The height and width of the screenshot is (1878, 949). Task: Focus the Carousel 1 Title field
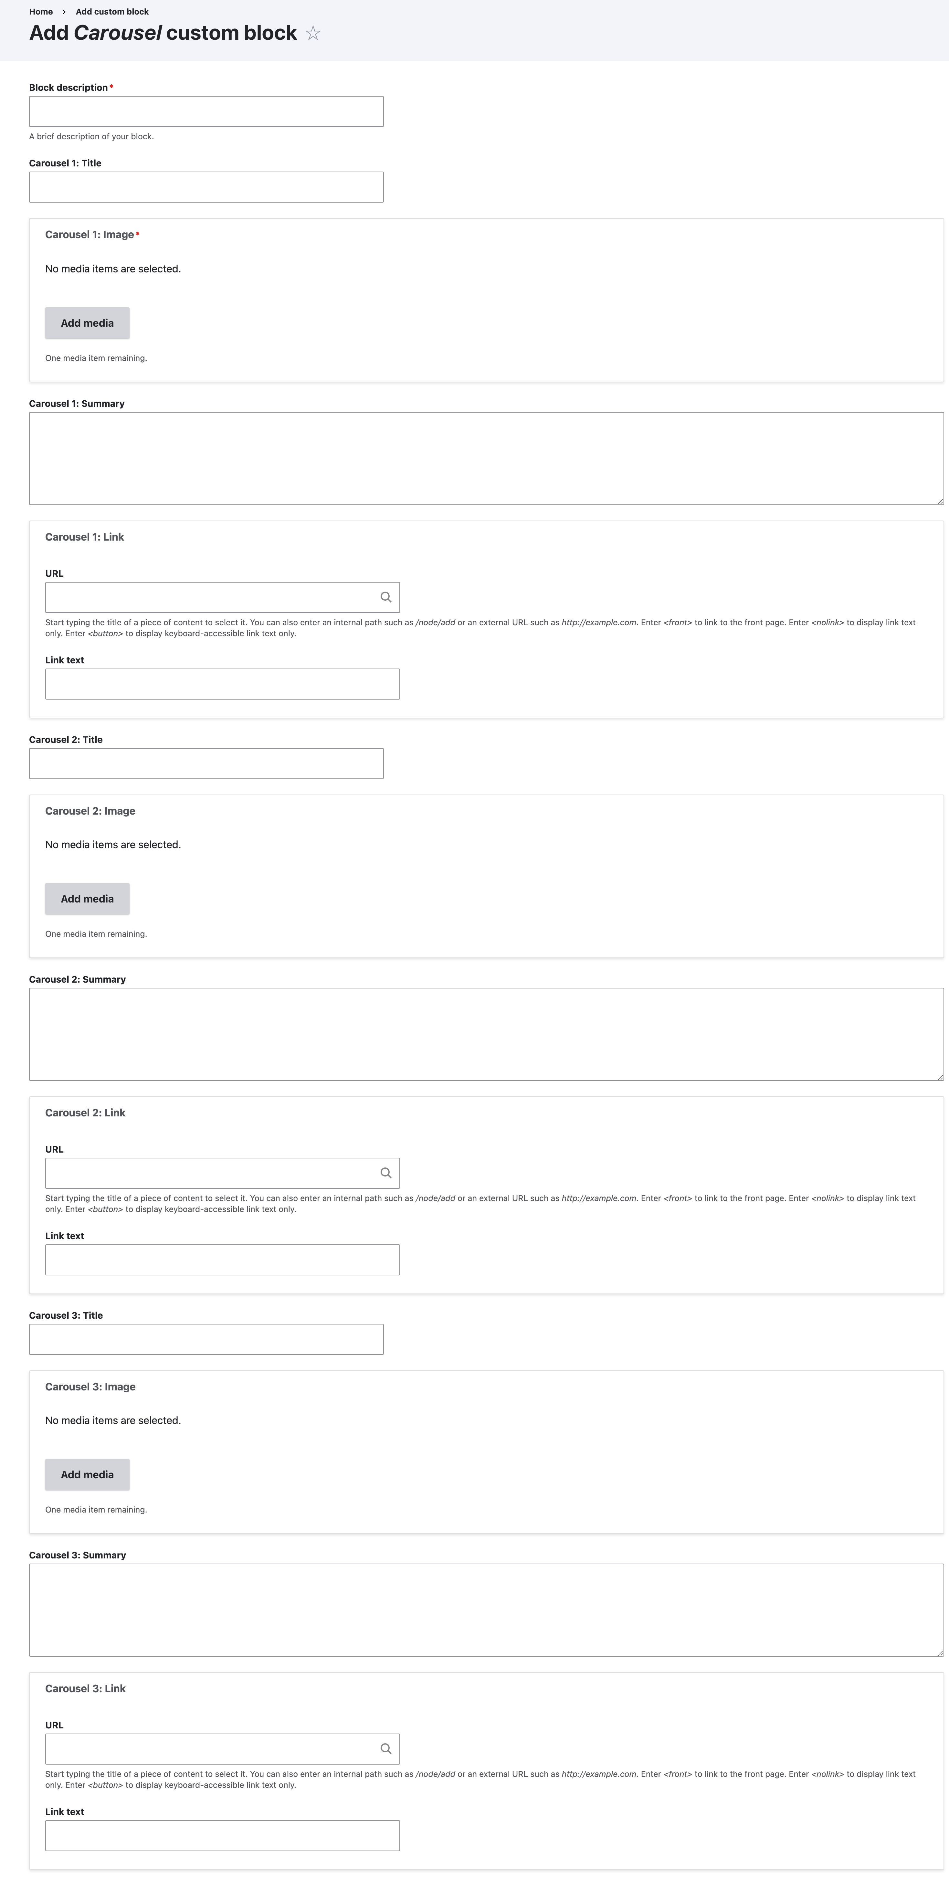coord(206,187)
